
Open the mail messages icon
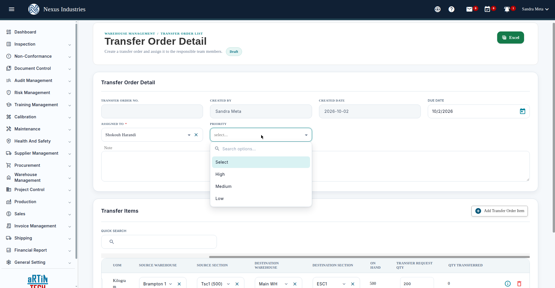469,9
